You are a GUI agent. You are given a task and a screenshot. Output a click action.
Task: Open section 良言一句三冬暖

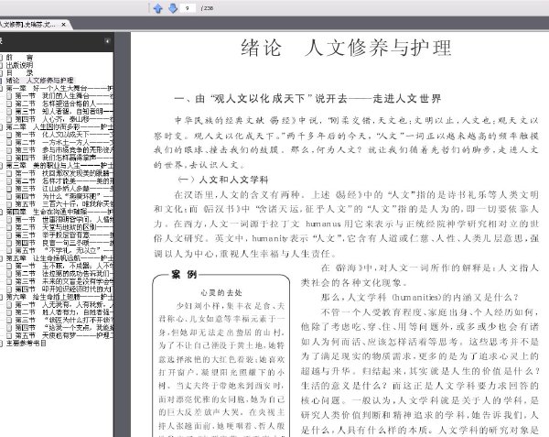tap(64, 243)
